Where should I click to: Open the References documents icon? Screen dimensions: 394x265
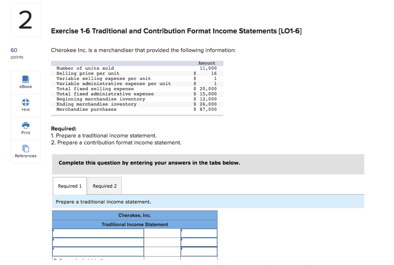(26, 148)
